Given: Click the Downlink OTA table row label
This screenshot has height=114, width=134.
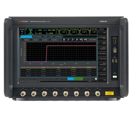Looking at the screenshot, I should pyautogui.click(x=28, y=74).
